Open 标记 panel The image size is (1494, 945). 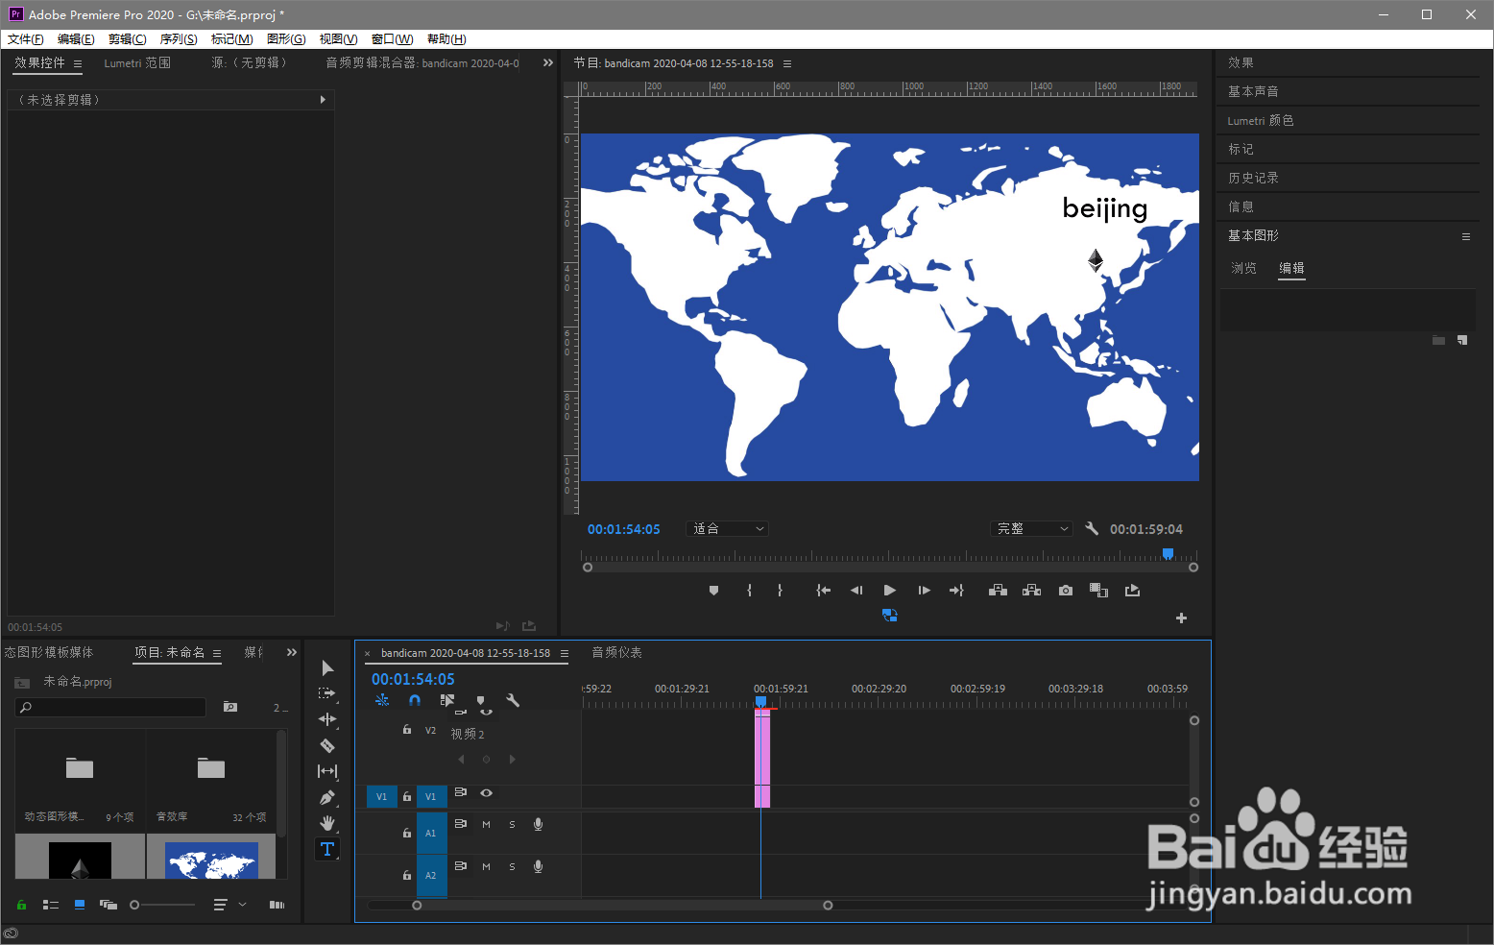click(x=1241, y=149)
